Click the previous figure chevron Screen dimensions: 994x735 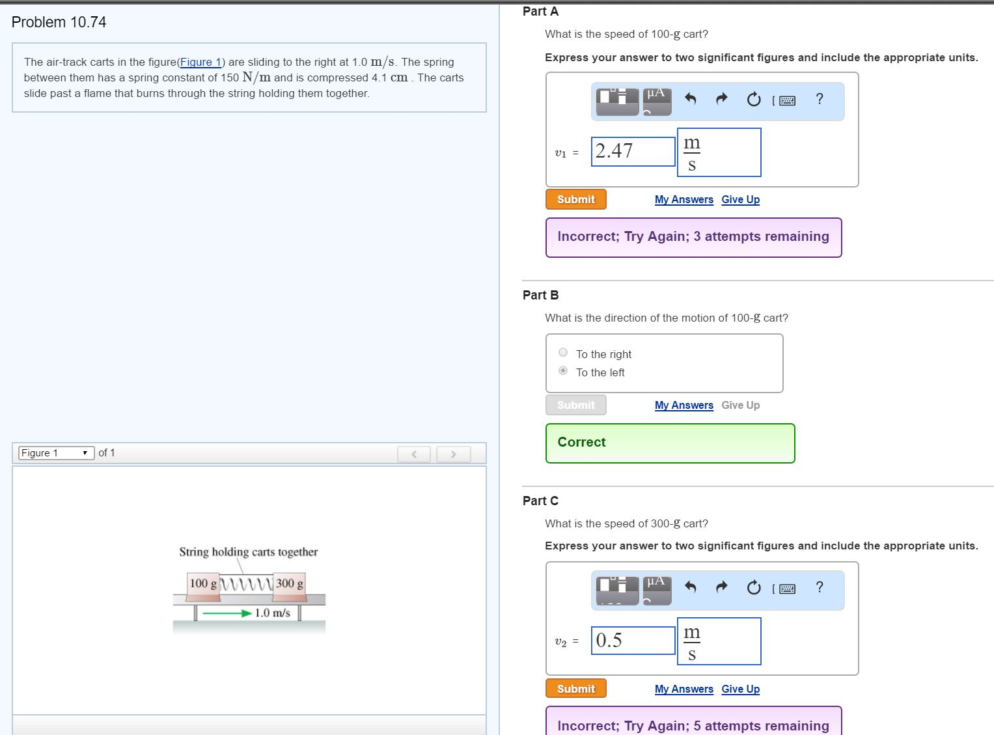point(414,454)
